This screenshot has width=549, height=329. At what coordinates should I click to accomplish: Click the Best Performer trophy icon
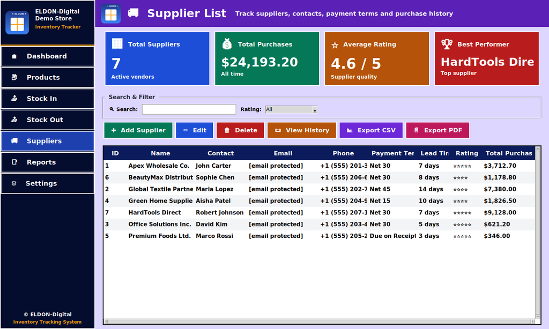pos(447,44)
